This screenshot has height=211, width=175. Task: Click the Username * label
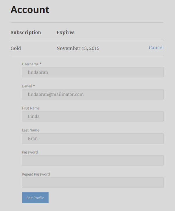click(32, 64)
